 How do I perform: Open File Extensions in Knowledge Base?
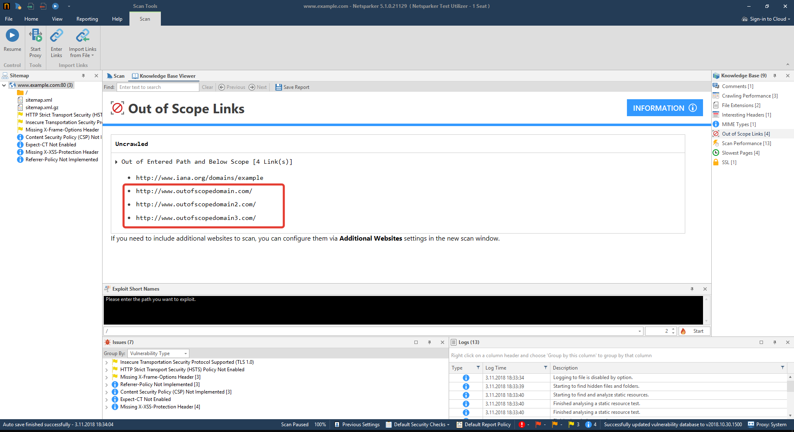coord(741,105)
